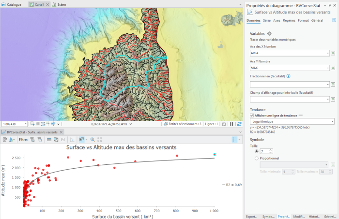Click the chart zoom magnifier icon
Screen dimensions: 339x219
coord(92,139)
